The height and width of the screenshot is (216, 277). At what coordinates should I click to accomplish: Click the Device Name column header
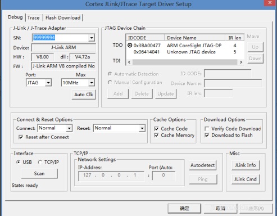click(x=194, y=38)
